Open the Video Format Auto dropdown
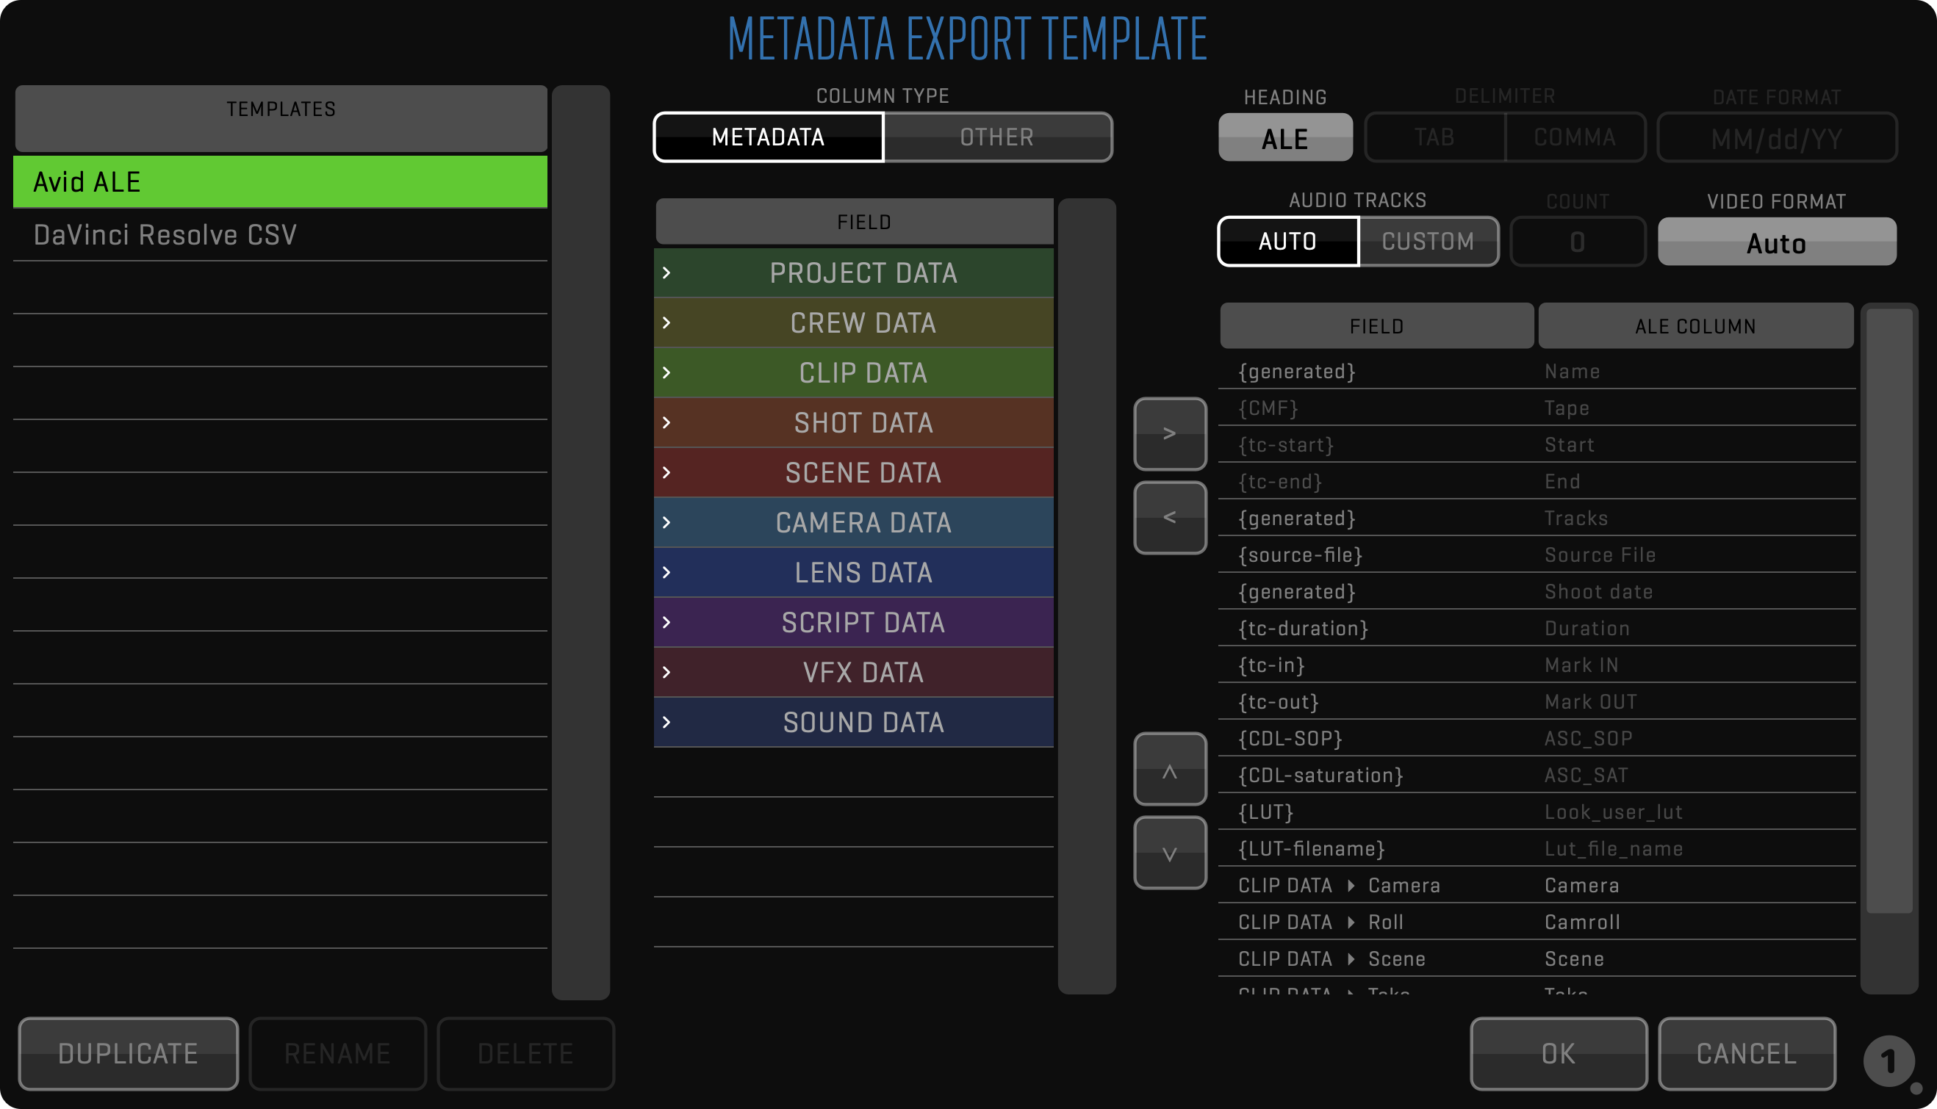1937x1109 pixels. point(1776,242)
